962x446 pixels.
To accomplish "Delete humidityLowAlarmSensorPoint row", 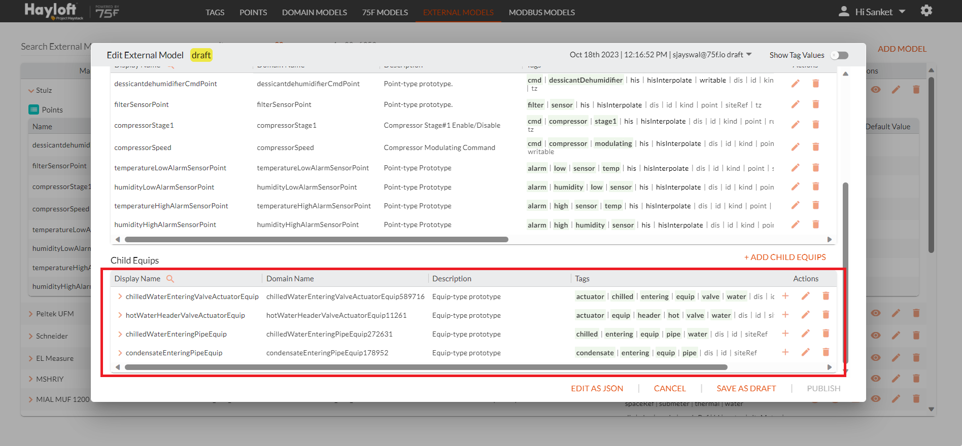I will click(815, 187).
